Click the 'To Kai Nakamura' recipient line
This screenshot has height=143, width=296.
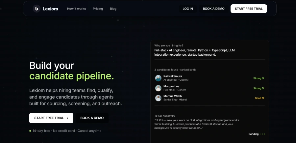click(165, 116)
